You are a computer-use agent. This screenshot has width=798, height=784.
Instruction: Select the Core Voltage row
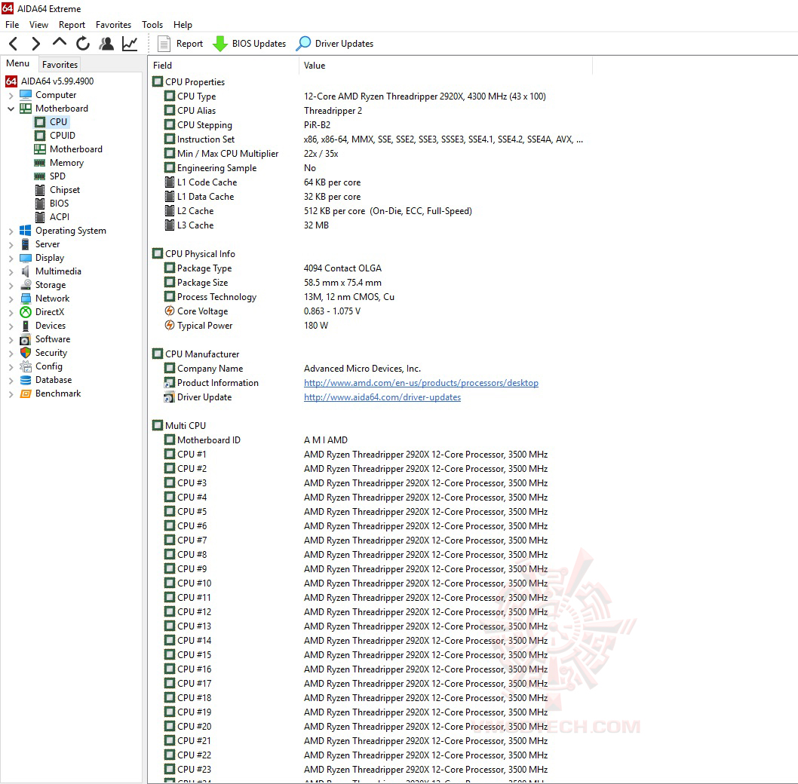pyautogui.click(x=262, y=311)
